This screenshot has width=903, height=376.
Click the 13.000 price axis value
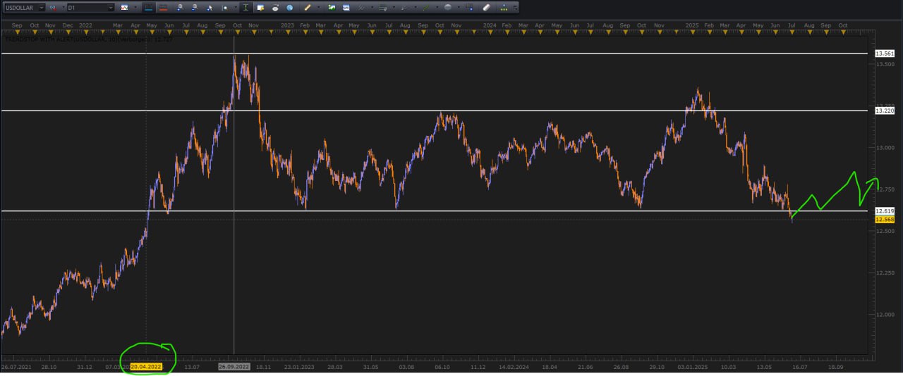click(x=885, y=148)
